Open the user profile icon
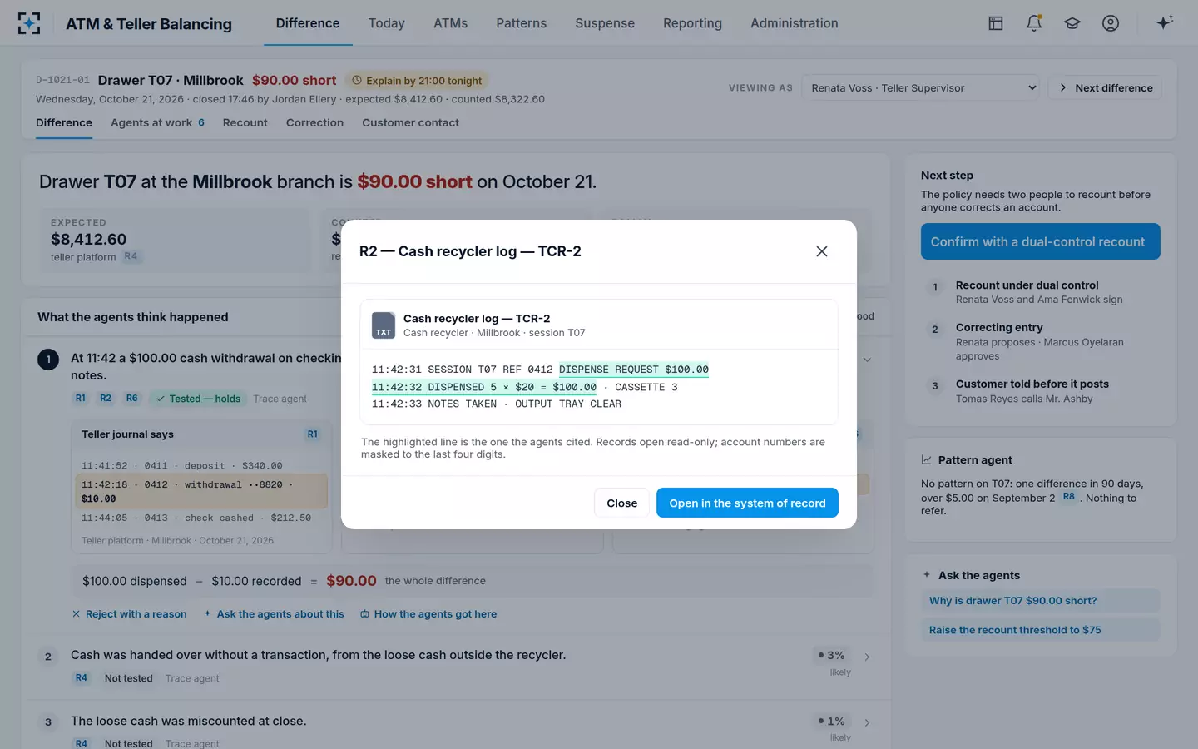 pos(1111,23)
